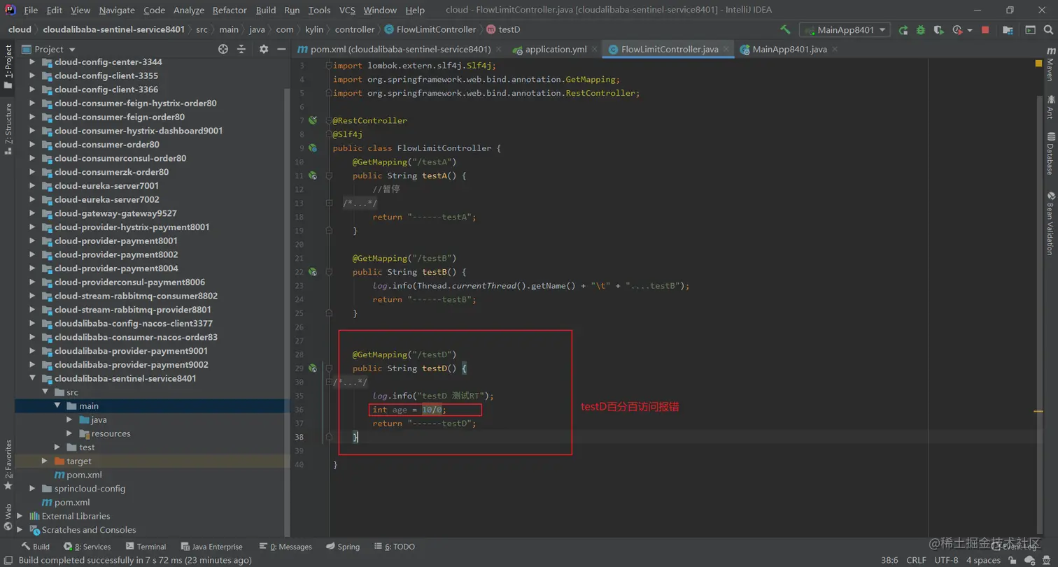Open the Bean Validation tool window

pyautogui.click(x=1050, y=223)
